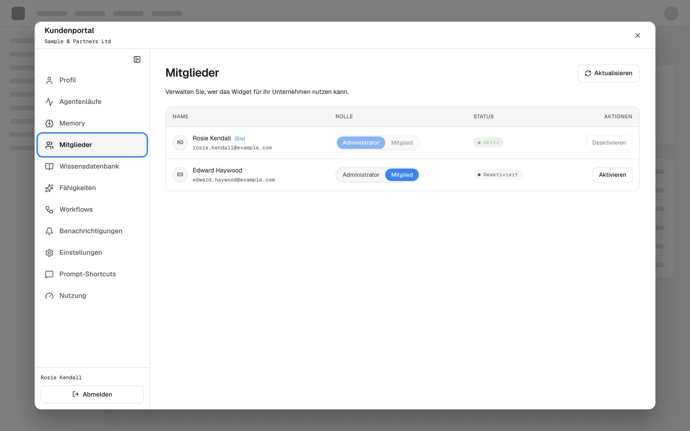Collapse the sidebar panel icon
This screenshot has height=431, width=690.
[x=137, y=59]
